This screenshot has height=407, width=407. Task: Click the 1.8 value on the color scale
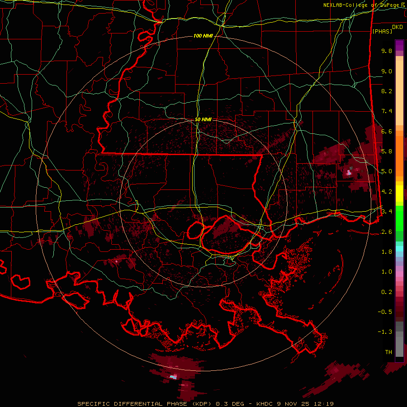click(387, 252)
